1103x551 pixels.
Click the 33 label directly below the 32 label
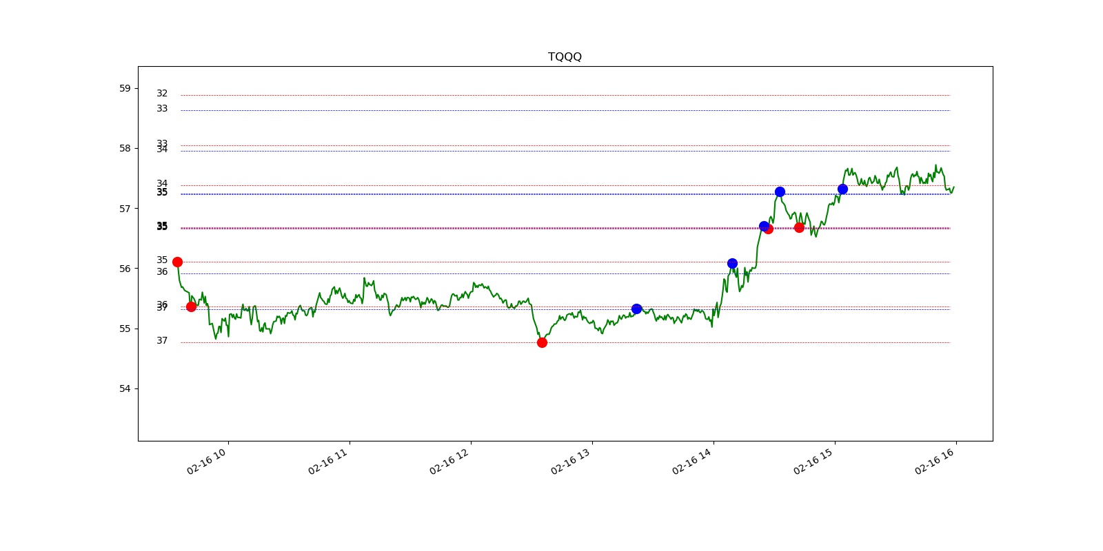[162, 108]
